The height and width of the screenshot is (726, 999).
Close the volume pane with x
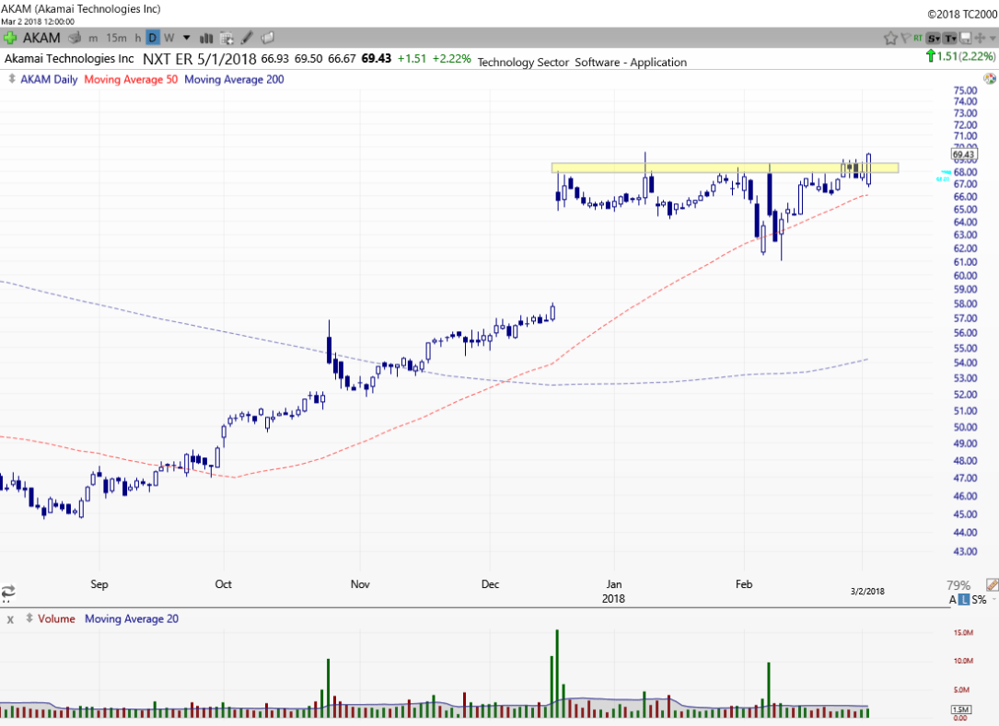[10, 619]
